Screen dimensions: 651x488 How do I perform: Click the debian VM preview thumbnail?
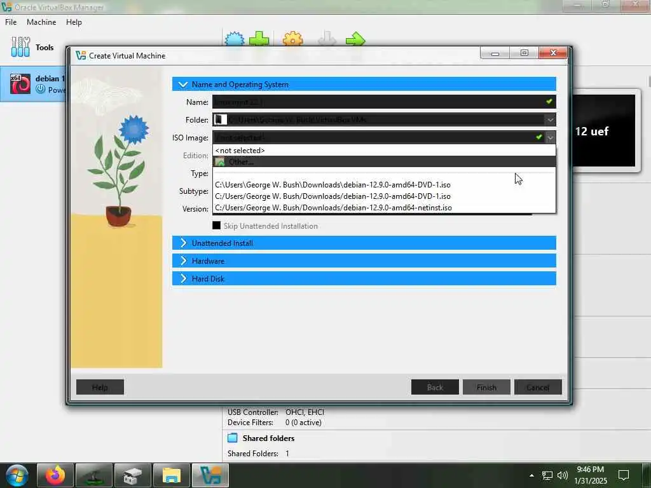(604, 130)
